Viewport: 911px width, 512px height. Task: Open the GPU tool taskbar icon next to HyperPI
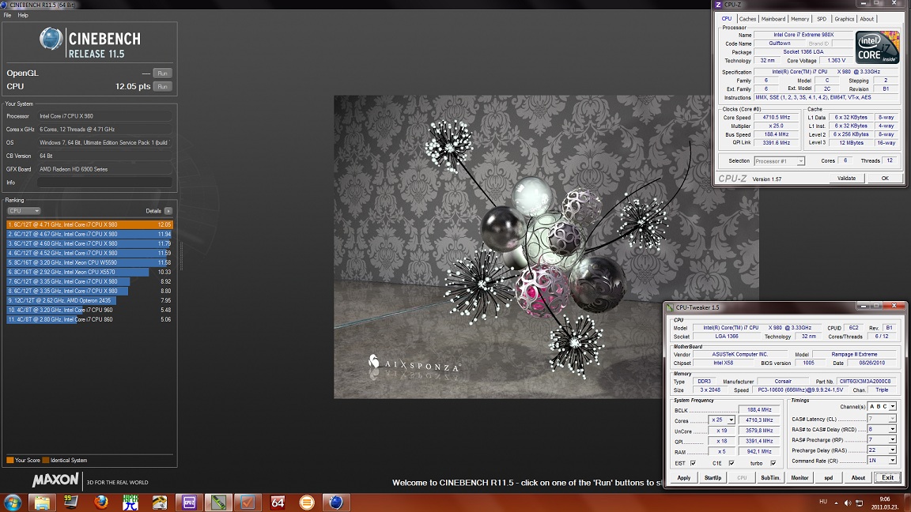(160, 503)
